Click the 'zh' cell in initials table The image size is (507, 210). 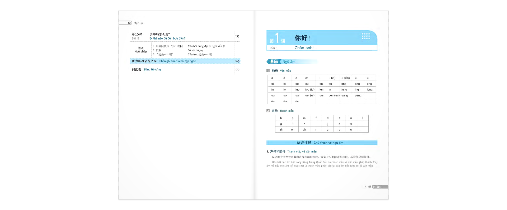pos(281,130)
